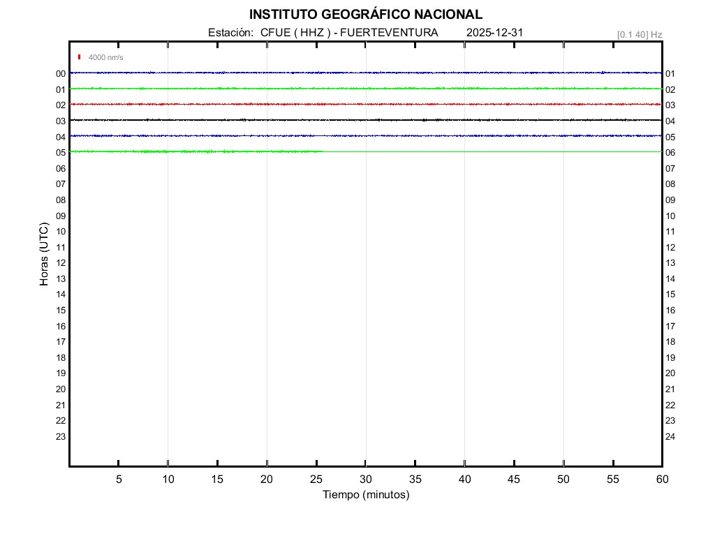Click the hour 24 label on right axis
This screenshot has height=536, width=715.
pyautogui.click(x=670, y=437)
